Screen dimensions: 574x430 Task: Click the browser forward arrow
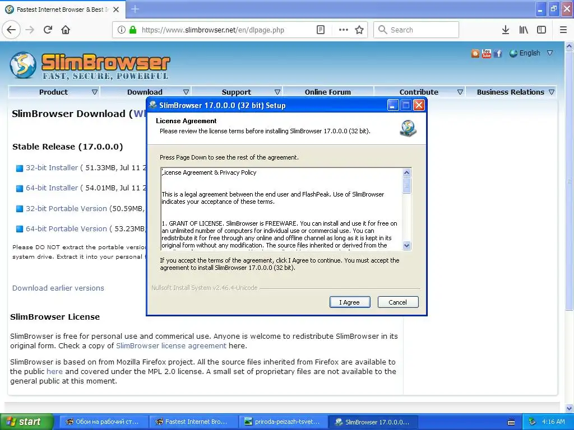pyautogui.click(x=30, y=30)
